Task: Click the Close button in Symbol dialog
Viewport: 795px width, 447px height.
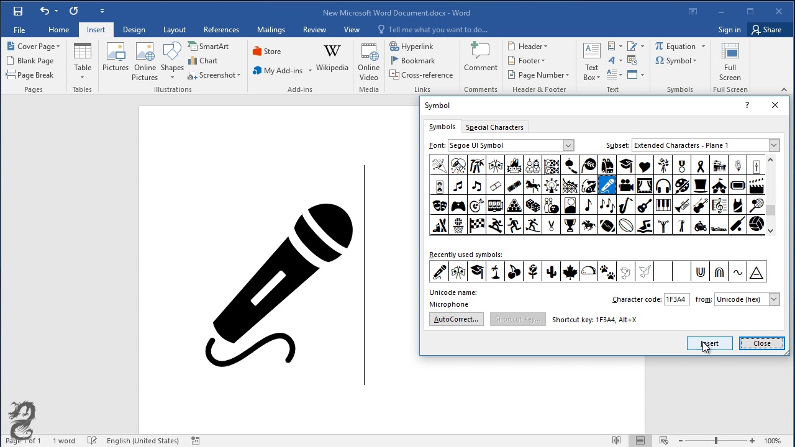Action: (x=762, y=343)
